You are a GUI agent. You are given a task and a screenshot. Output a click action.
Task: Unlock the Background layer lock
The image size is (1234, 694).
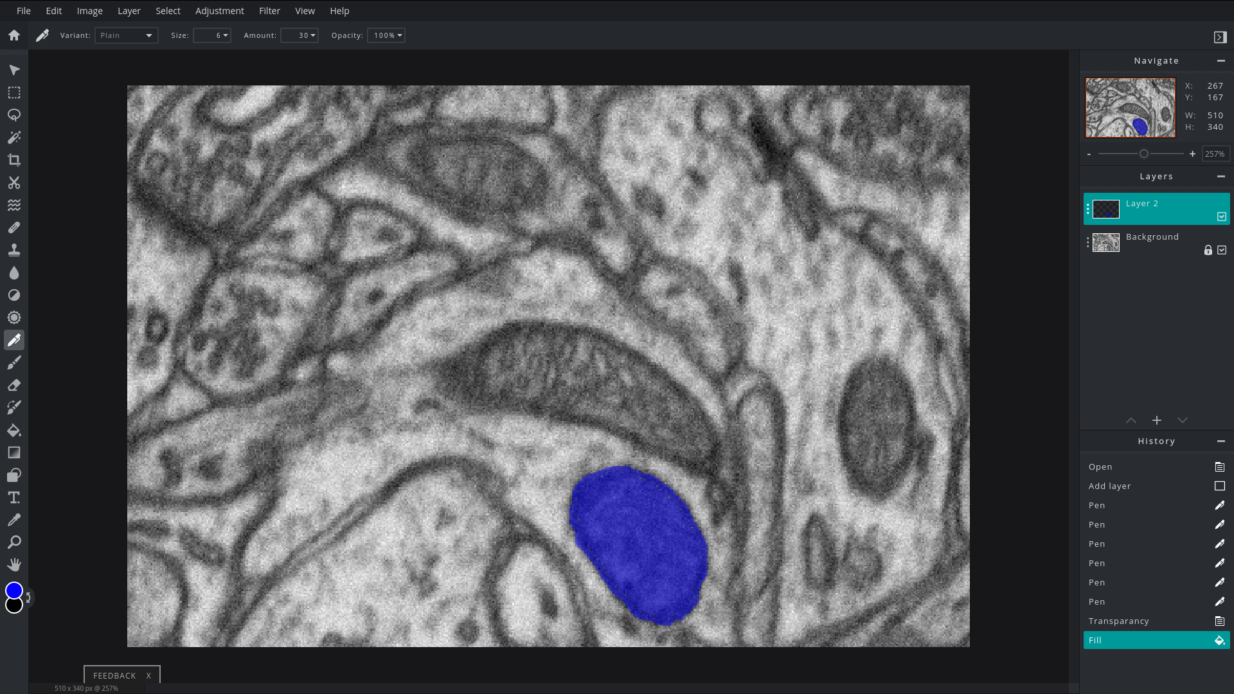(1208, 250)
